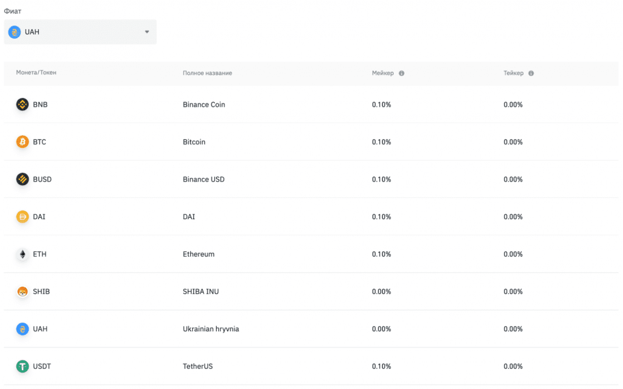Click the info icon next to Тейкер
The image size is (623, 389).
(531, 73)
